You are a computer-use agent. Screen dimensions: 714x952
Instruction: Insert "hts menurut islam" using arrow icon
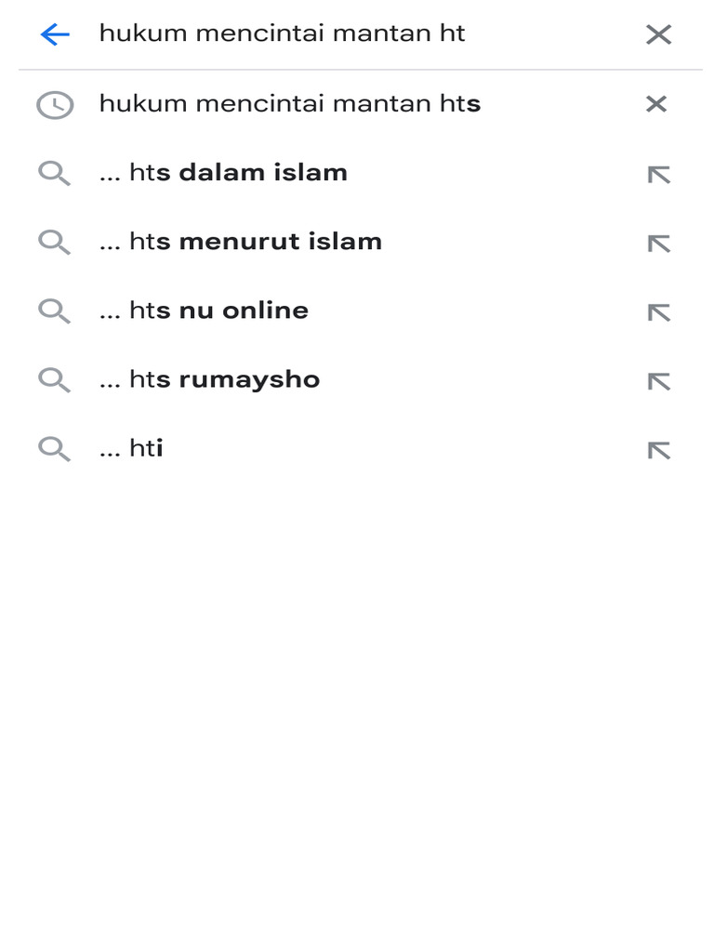(x=658, y=244)
